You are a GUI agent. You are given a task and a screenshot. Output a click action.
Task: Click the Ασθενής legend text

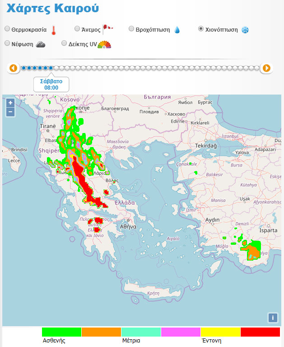pyautogui.click(x=54, y=340)
